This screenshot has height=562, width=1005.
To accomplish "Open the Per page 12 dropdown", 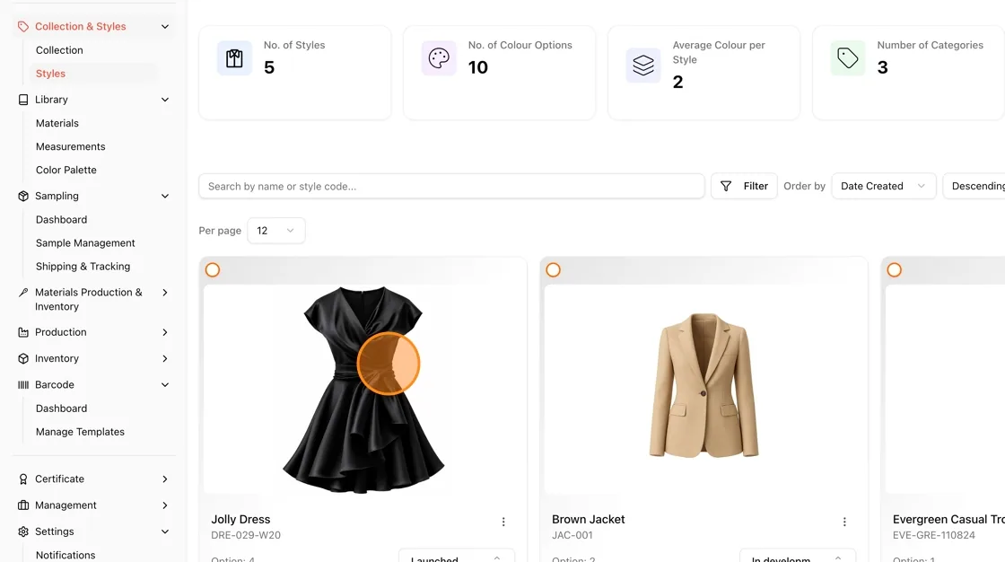I will [x=276, y=231].
